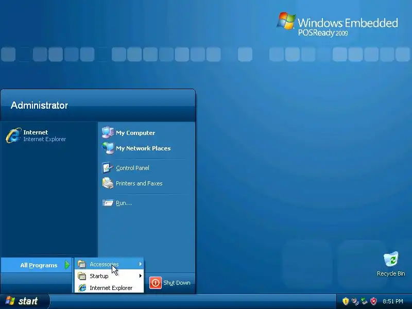
Task: Open My Computer from Start menu
Action: click(x=135, y=133)
